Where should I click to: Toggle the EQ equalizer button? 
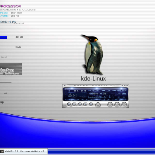[x=119, y=97]
